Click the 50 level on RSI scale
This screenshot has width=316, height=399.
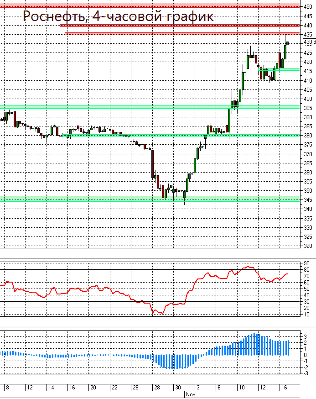[x=306, y=289]
